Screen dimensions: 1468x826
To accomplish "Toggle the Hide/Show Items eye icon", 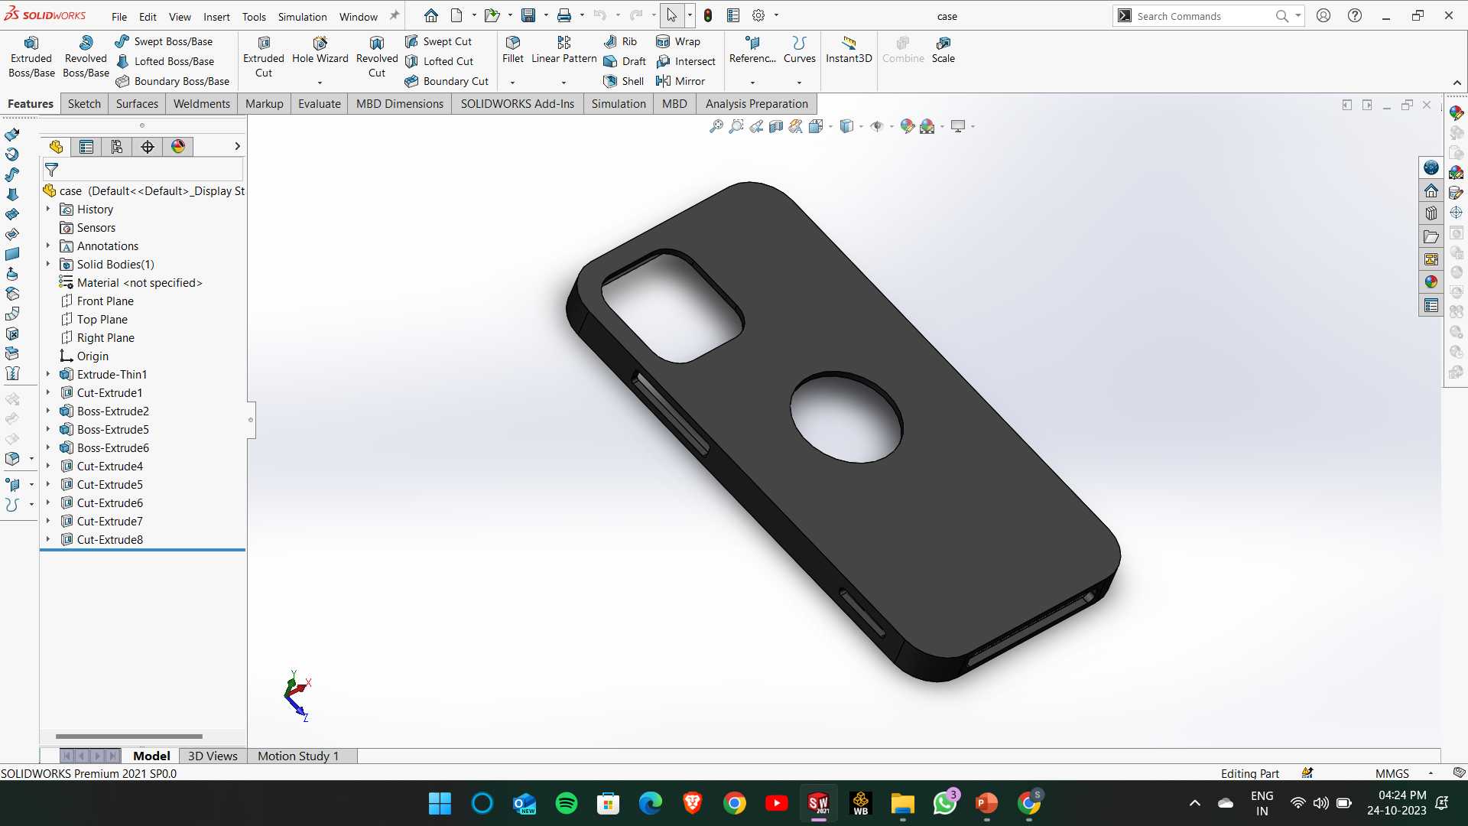I will tap(877, 126).
